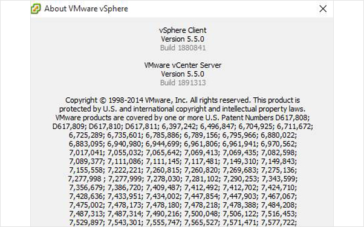Image resolution: width=364 pixels, height=227 pixels.
Task: Click the 'U.S. Patent Numbers D617,808' text
Action: point(256,118)
